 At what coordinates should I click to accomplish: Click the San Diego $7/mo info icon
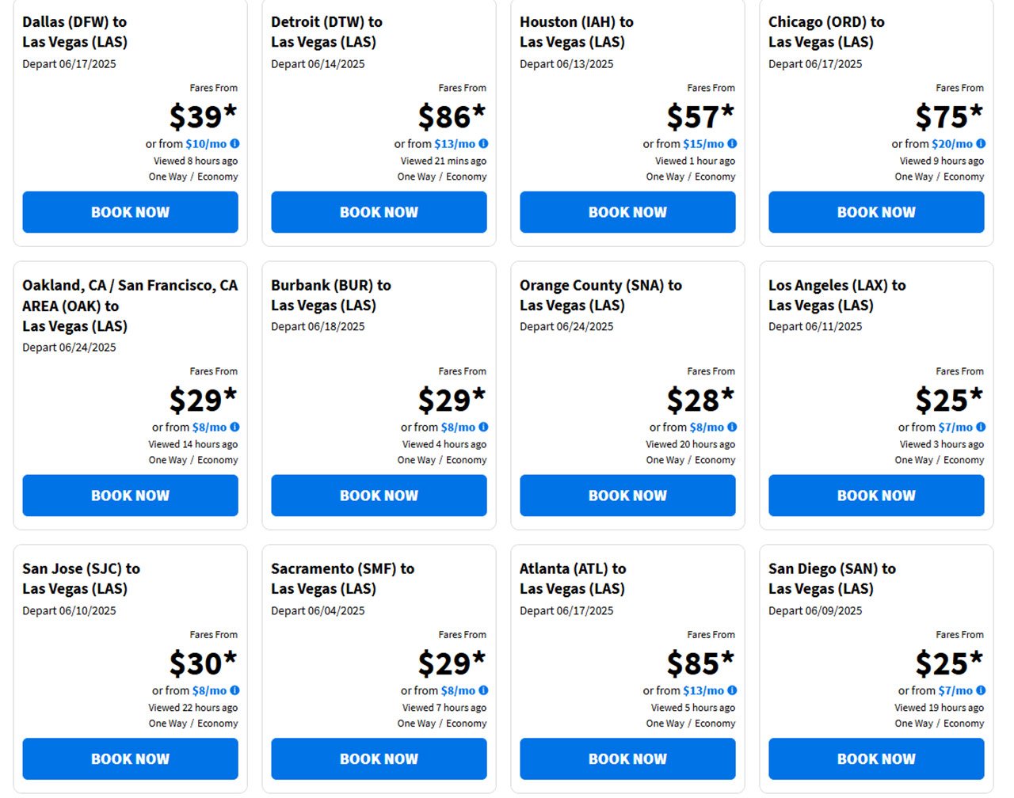click(981, 690)
